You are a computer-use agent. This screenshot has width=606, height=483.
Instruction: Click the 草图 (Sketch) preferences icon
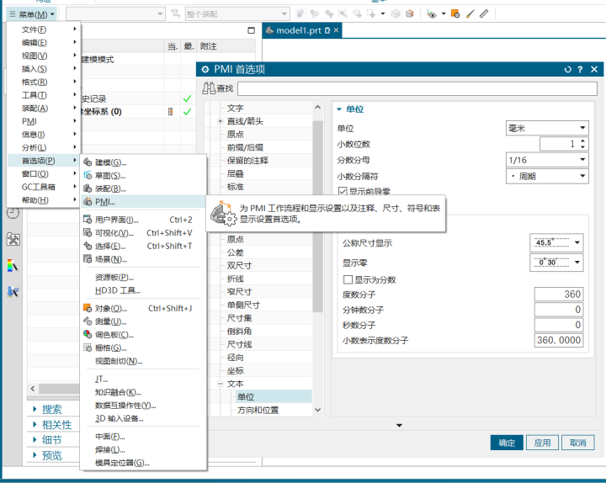(x=88, y=176)
